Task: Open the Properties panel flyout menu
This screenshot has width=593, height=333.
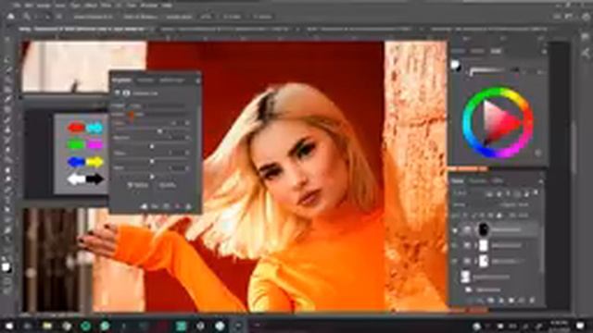Action: coord(197,80)
